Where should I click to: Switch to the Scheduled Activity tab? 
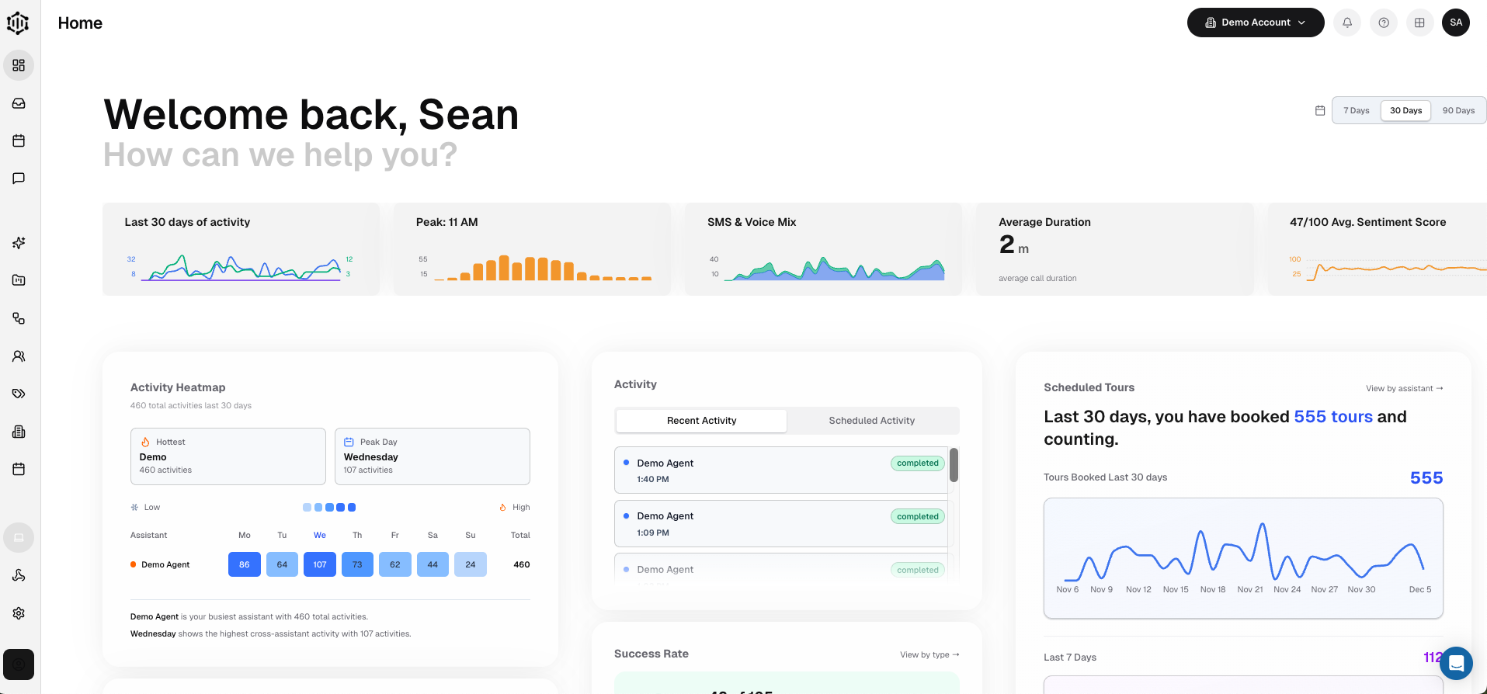click(x=871, y=421)
